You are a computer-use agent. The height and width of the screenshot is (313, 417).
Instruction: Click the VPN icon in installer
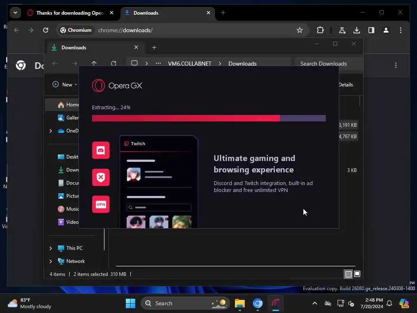click(x=101, y=205)
